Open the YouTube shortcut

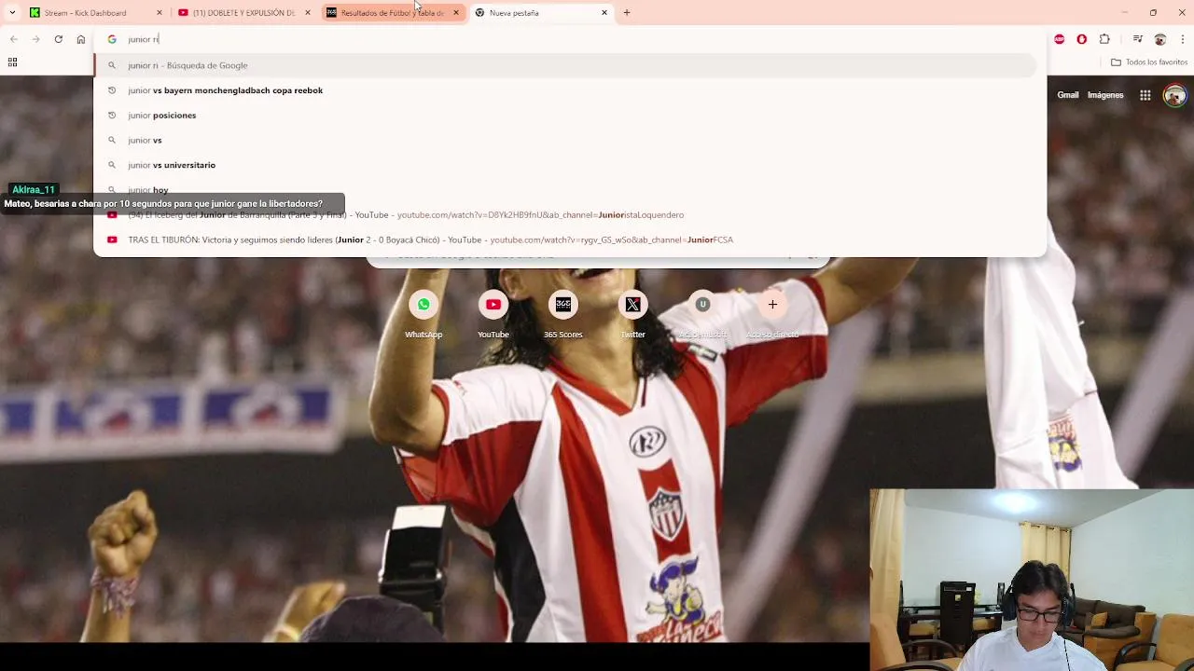[x=493, y=314]
